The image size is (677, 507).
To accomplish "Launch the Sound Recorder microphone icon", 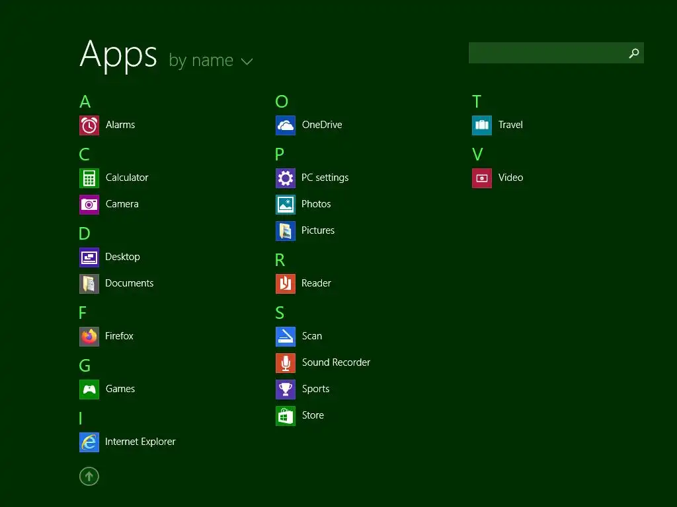I will click(286, 363).
